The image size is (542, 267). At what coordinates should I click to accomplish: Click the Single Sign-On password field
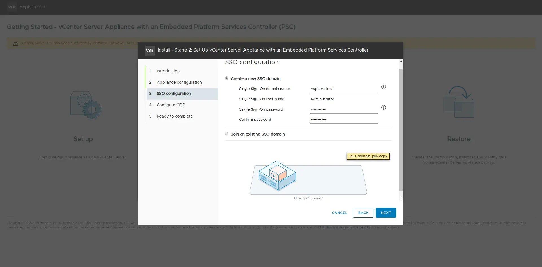click(x=344, y=109)
